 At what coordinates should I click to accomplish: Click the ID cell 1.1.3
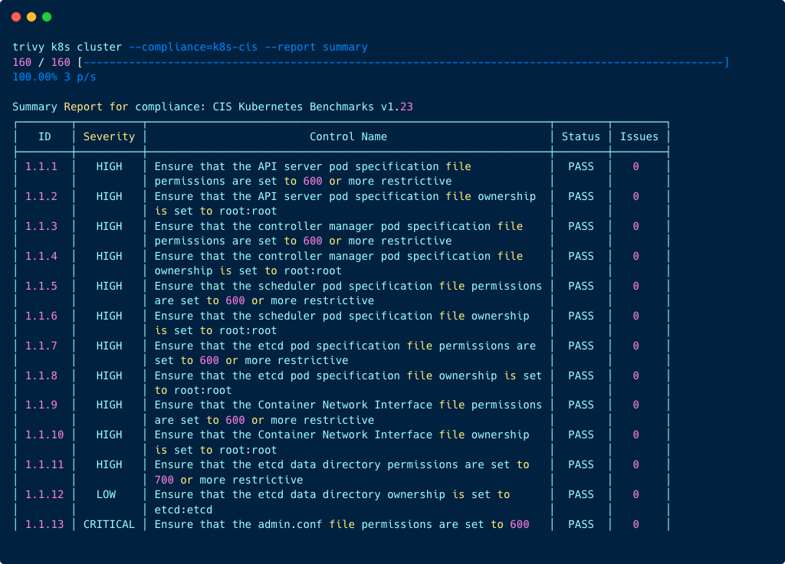[x=41, y=226]
